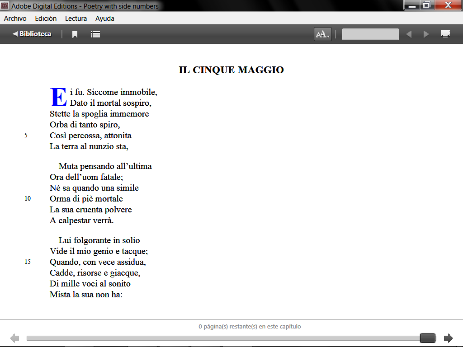Click the line 'A calpestar verrà.'
Image resolution: width=463 pixels, height=347 pixels.
81,220
